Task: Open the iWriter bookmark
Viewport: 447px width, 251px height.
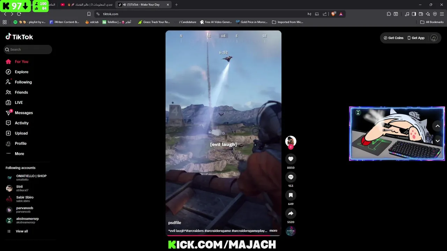Action: tap(64, 22)
